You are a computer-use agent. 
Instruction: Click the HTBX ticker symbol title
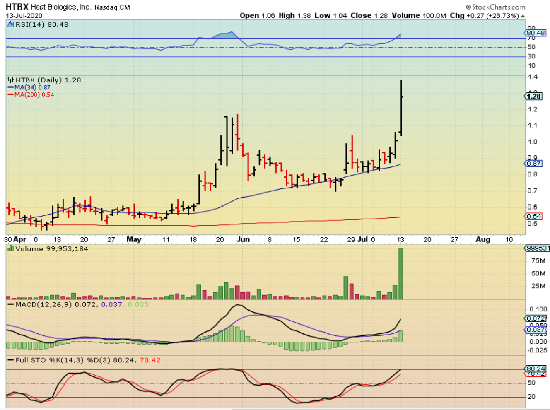pos(17,7)
